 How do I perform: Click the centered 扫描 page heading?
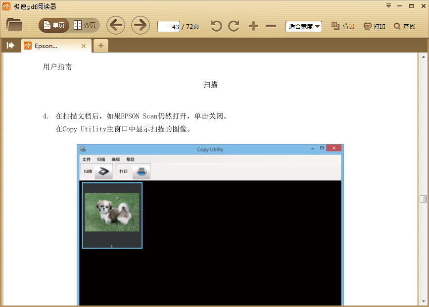tap(210, 85)
